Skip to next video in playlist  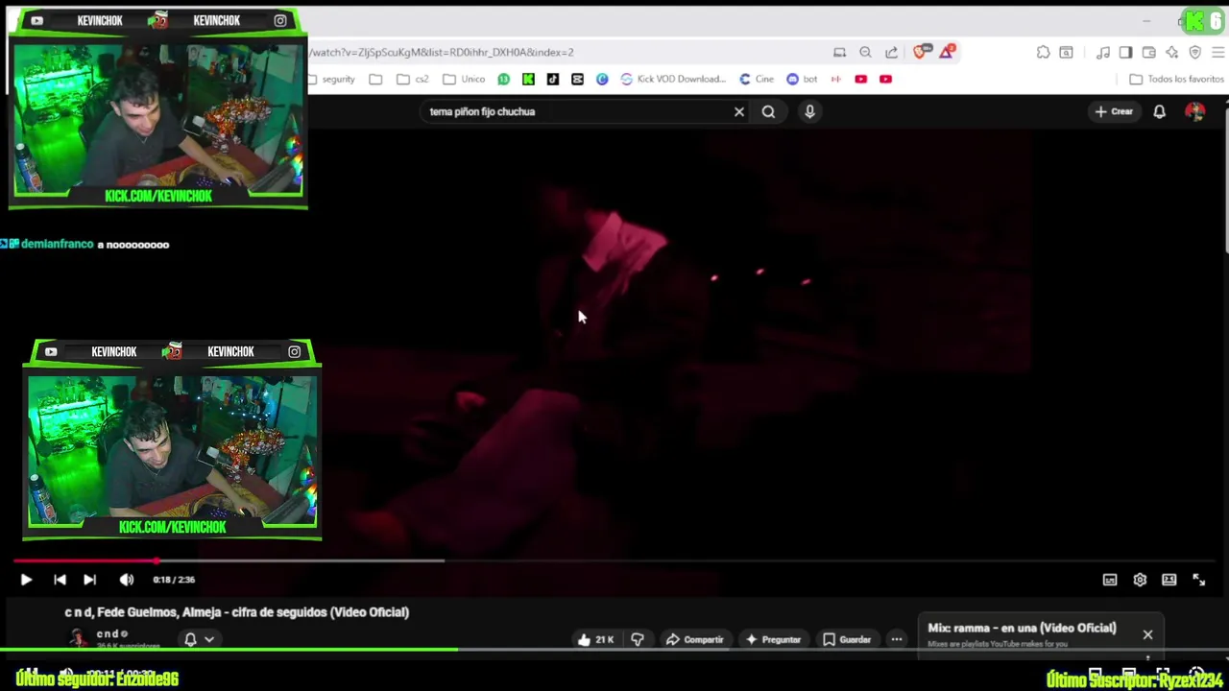(89, 580)
